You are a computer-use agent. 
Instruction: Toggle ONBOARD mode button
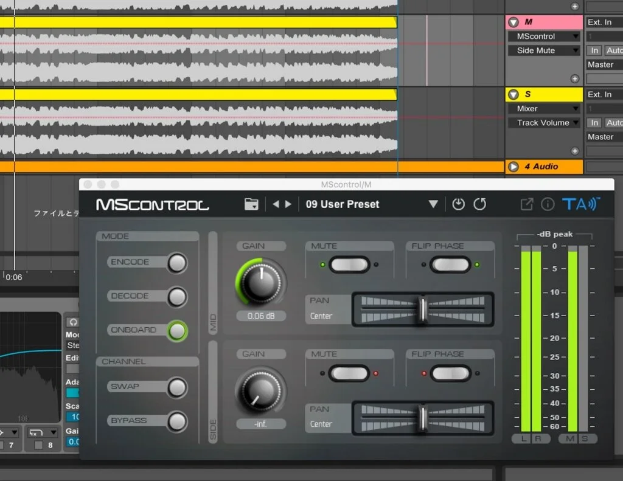click(177, 330)
